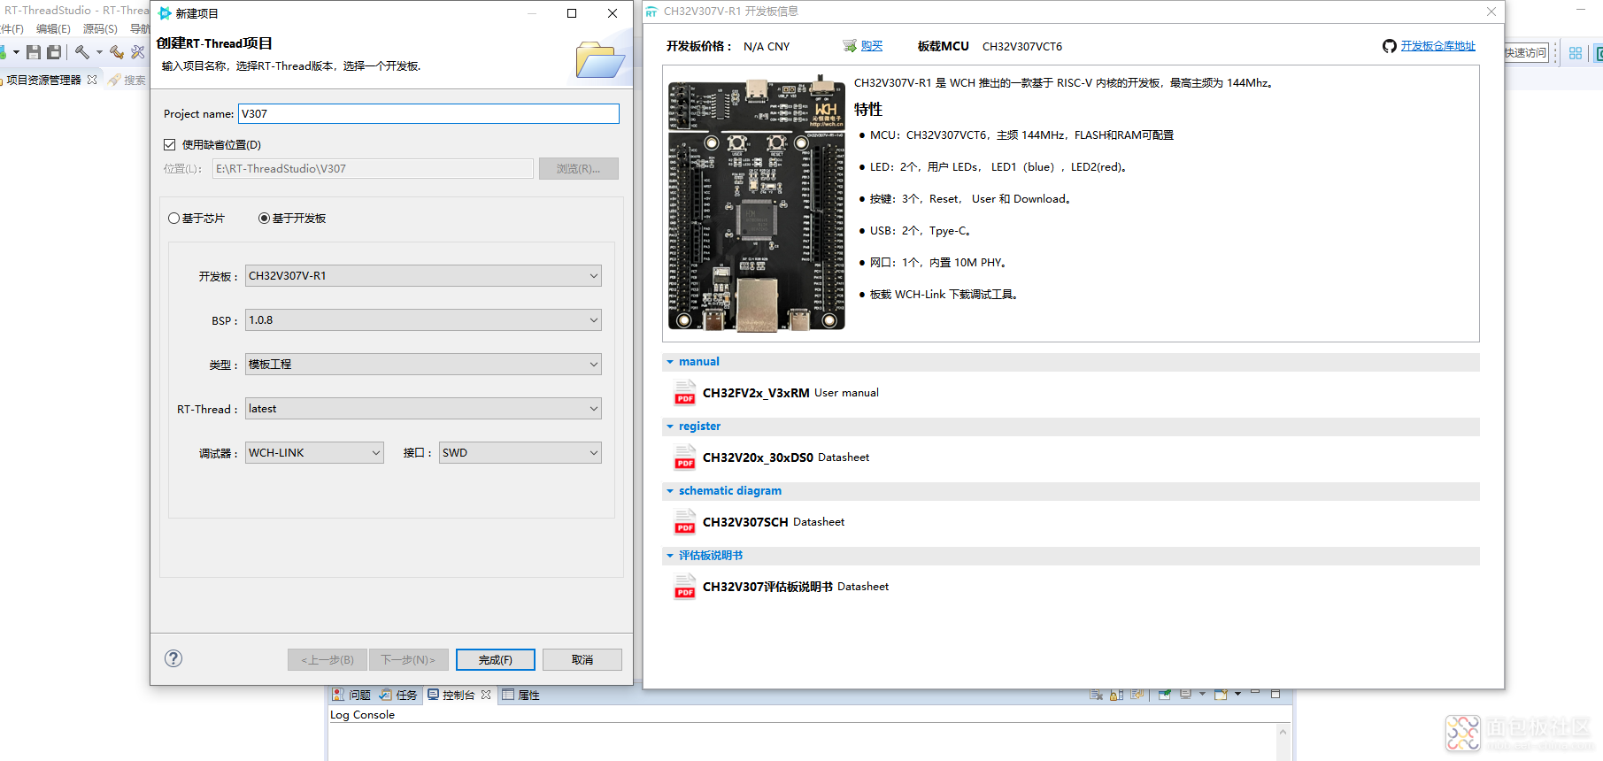Click the clear console icon in the console toolbar
This screenshot has height=761, width=1603.
point(1097,695)
